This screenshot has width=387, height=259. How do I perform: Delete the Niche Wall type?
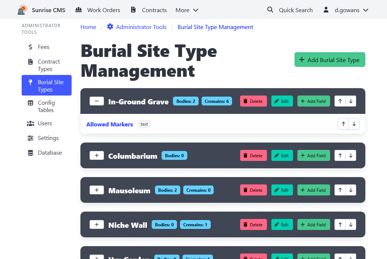pyautogui.click(x=253, y=224)
